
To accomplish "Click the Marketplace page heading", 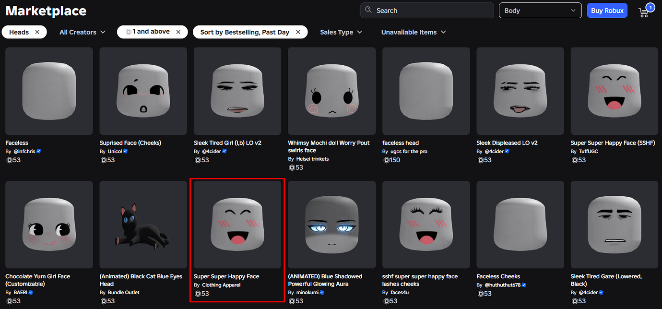I will click(46, 11).
